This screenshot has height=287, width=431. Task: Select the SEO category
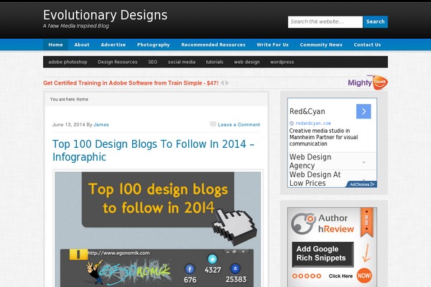[153, 62]
